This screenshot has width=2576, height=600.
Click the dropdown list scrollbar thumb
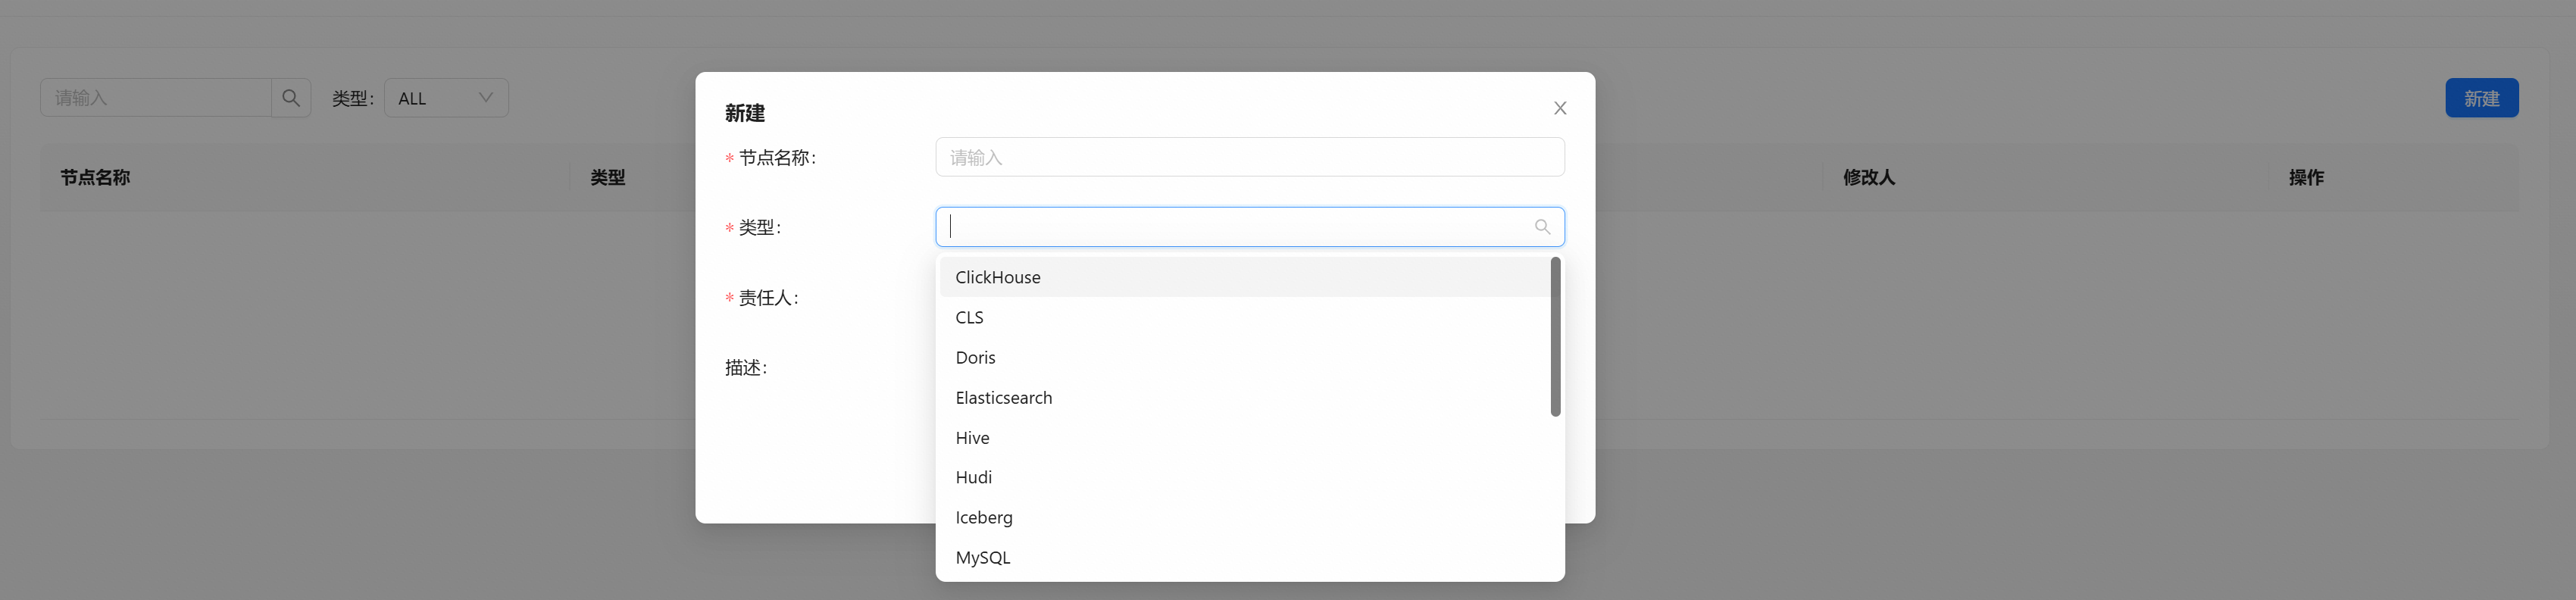(1555, 336)
